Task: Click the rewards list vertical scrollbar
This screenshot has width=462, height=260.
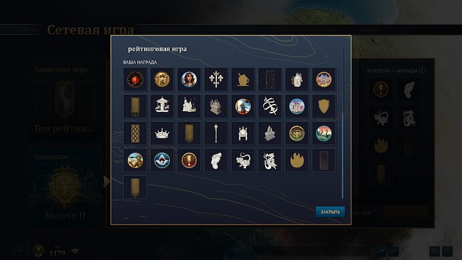Action: 343,124
